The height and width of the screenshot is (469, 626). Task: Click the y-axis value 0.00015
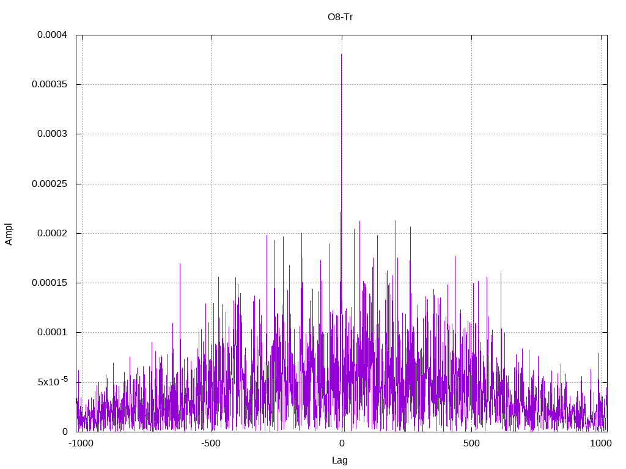pyautogui.click(x=50, y=282)
